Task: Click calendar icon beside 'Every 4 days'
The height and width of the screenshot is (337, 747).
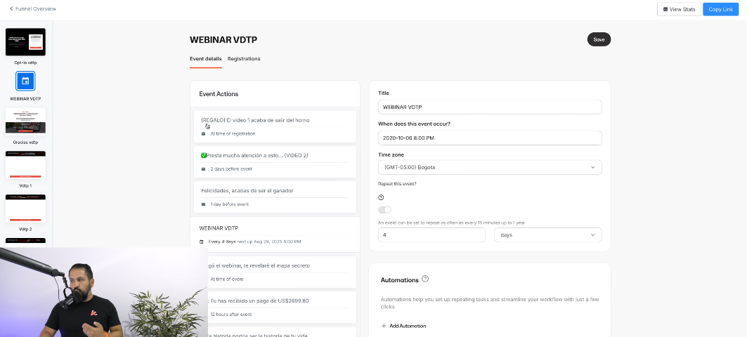Action: pos(202,242)
